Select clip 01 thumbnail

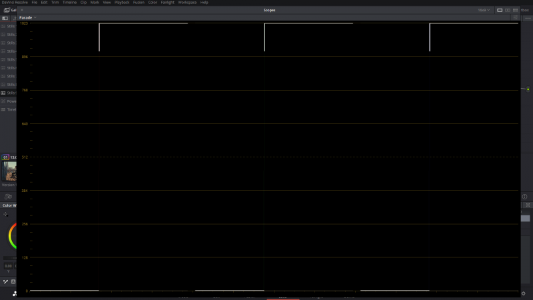tap(9, 171)
